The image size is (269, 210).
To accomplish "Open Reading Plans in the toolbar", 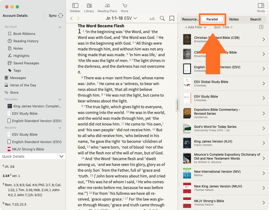I will pyautogui.click(x=107, y=6).
